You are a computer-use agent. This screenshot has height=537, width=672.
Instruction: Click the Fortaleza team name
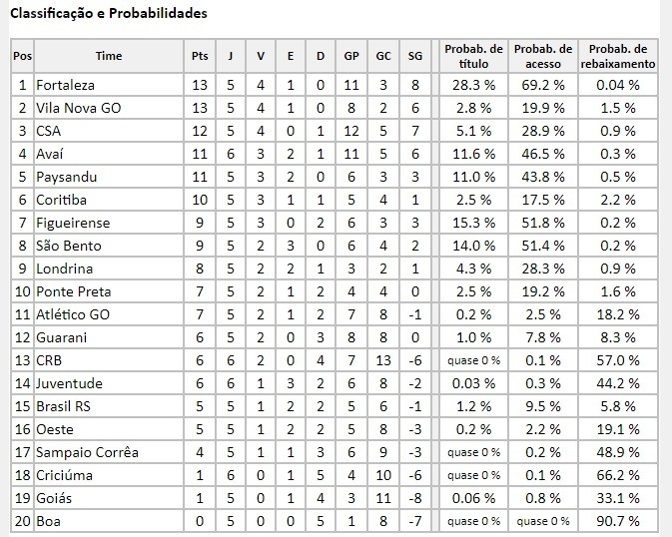click(x=65, y=85)
